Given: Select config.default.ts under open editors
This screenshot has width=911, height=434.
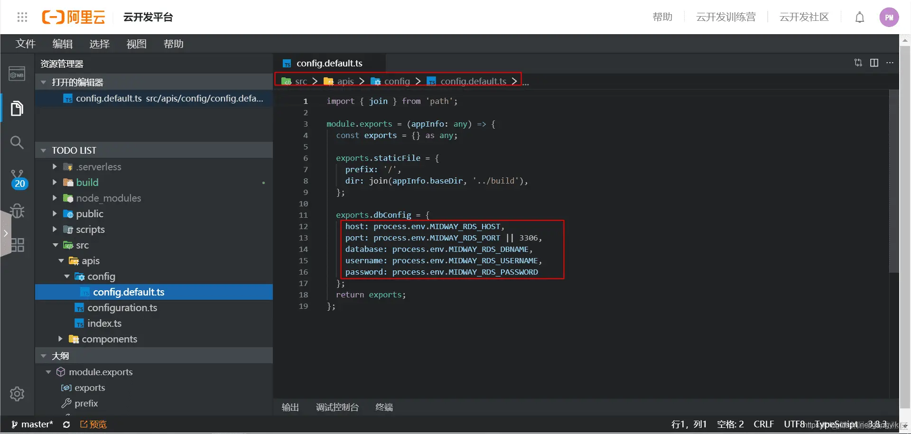Looking at the screenshot, I should [154, 99].
